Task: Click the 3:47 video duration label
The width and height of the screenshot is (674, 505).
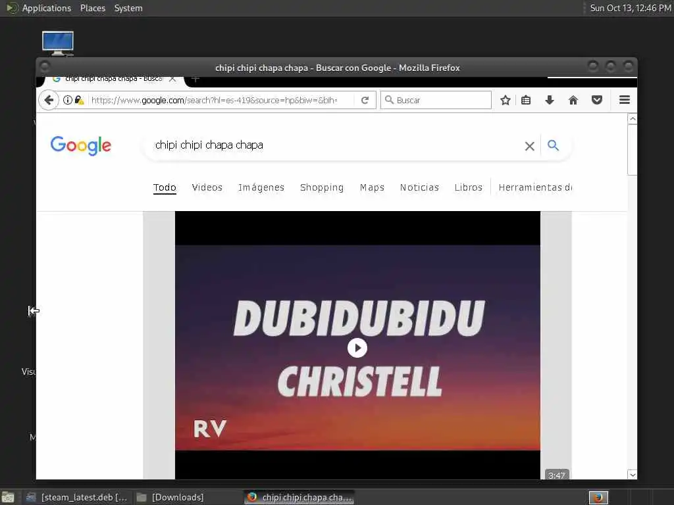Action: coord(557,475)
